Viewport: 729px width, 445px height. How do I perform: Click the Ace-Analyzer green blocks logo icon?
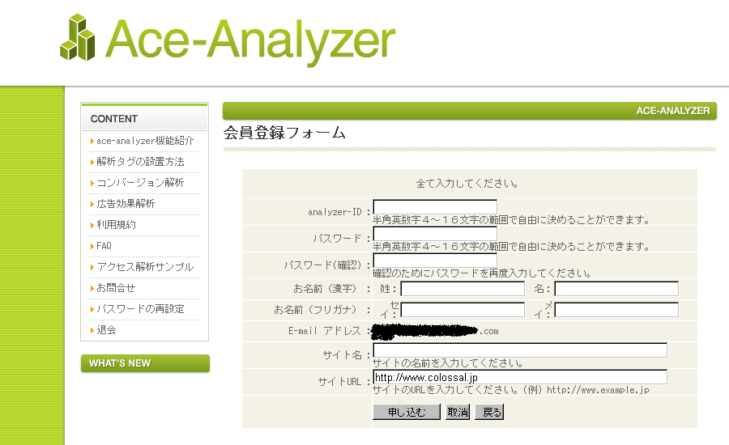pos(78,38)
